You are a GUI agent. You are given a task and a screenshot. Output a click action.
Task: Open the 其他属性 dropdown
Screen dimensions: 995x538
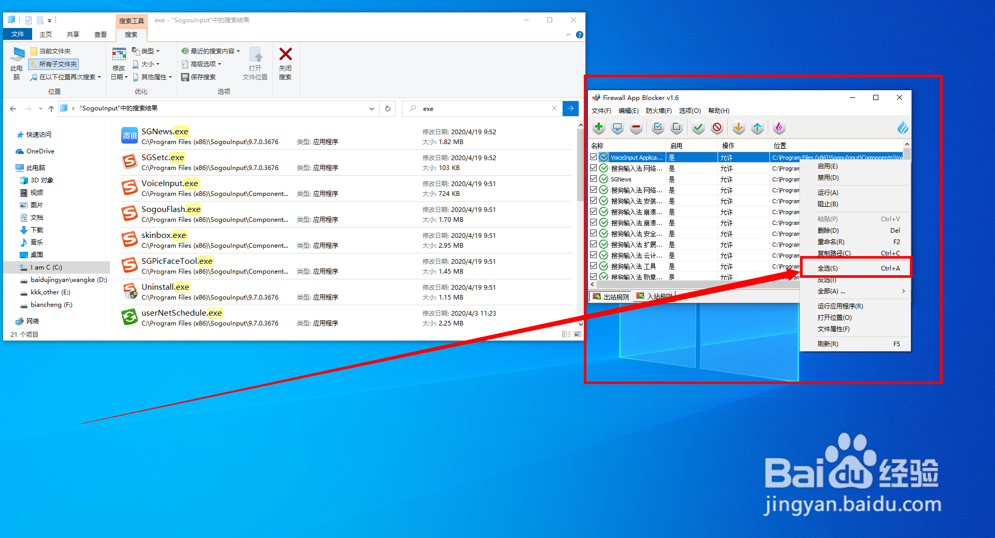[152, 77]
